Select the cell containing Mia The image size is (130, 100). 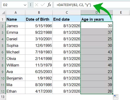click(16, 84)
